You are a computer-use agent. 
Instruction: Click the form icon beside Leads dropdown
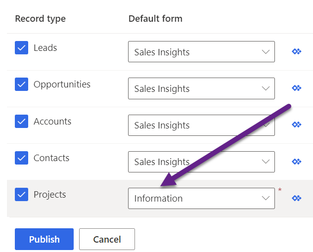(297, 51)
